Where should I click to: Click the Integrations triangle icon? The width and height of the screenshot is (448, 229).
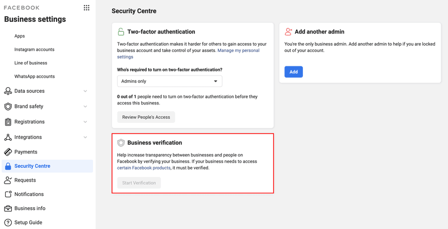coord(8,137)
